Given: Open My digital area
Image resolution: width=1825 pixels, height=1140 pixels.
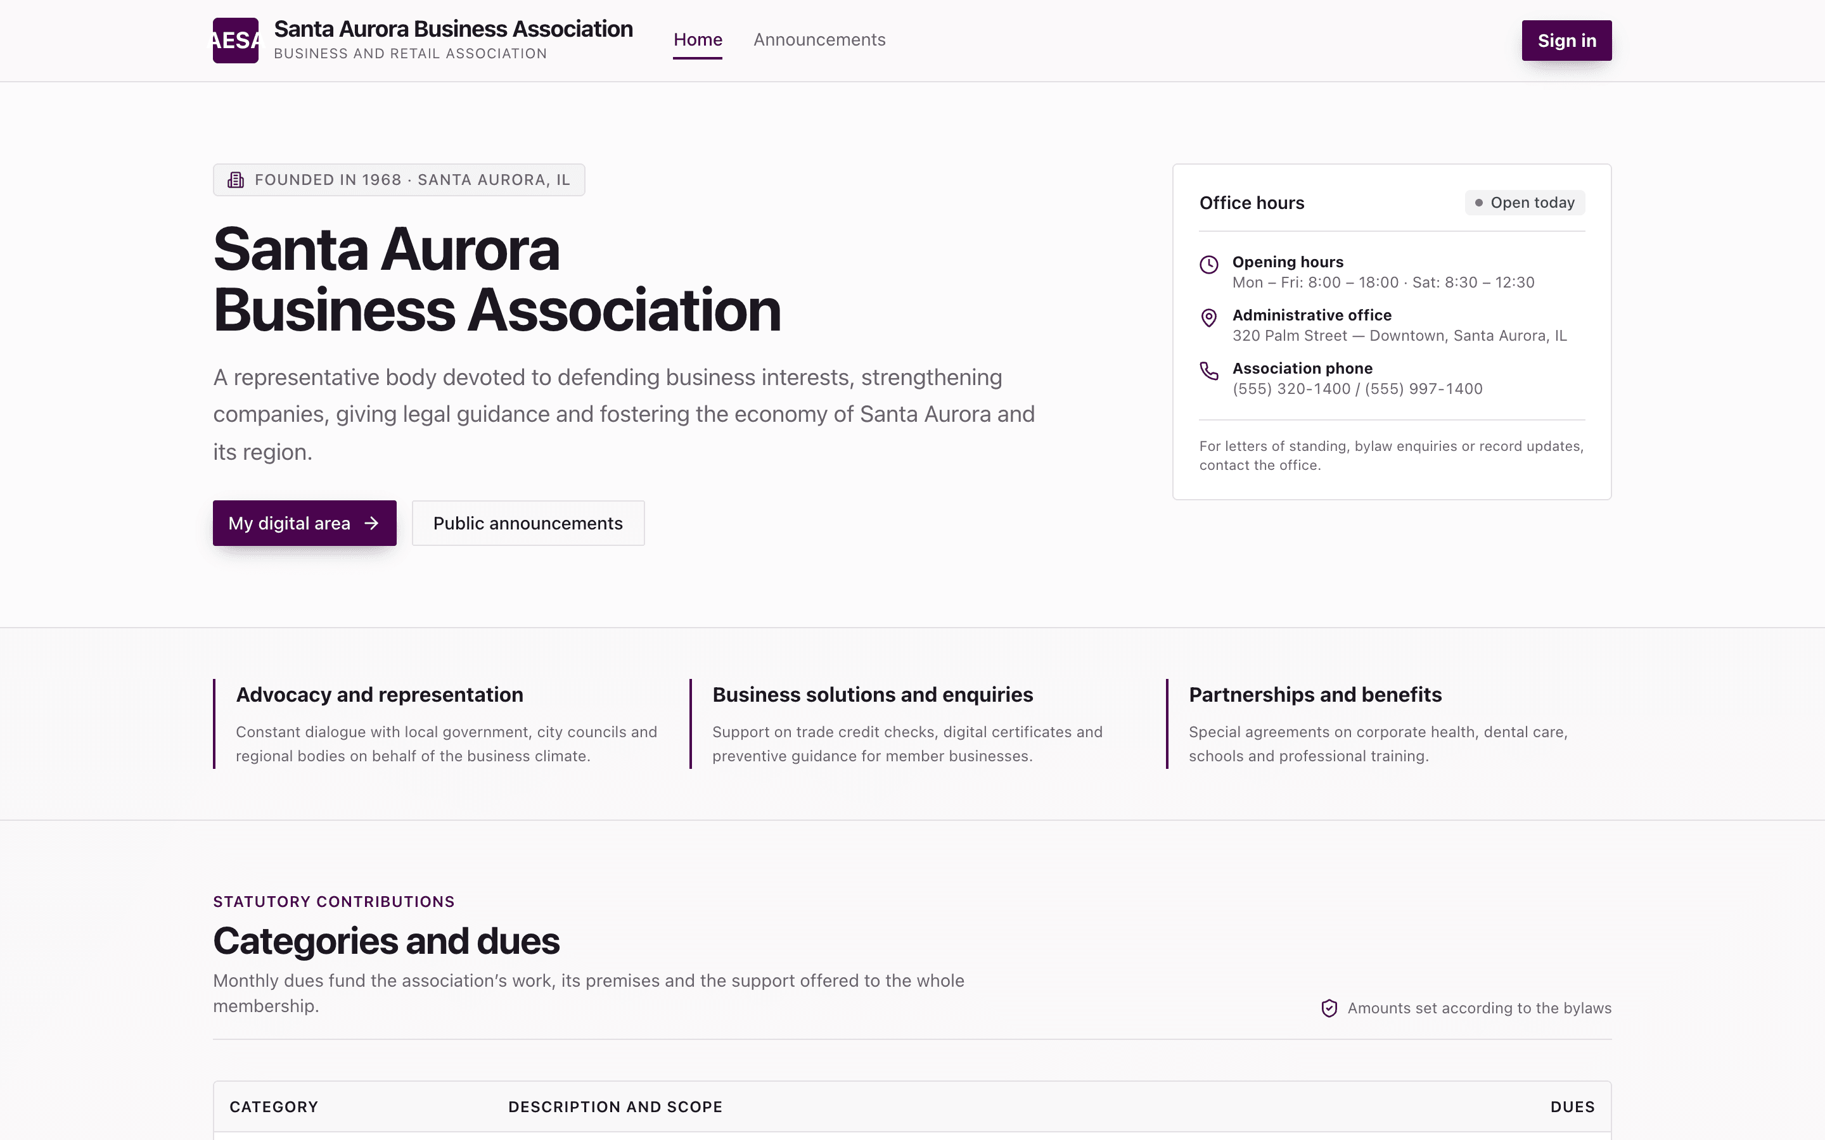Looking at the screenshot, I should [305, 523].
